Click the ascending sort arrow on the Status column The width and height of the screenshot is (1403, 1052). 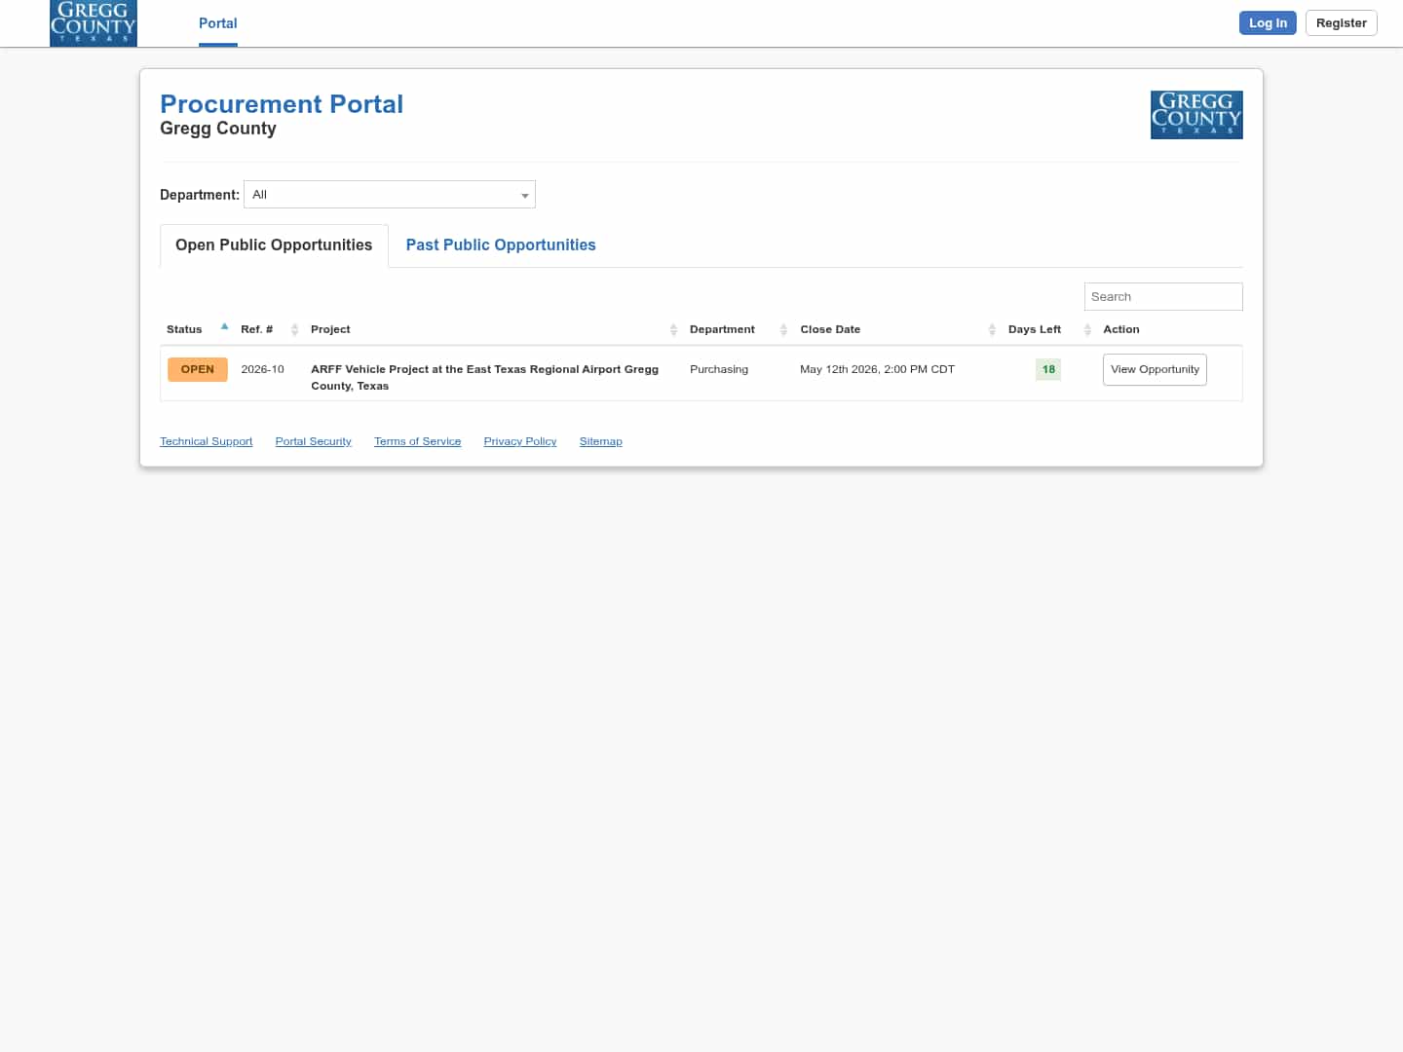224,325
